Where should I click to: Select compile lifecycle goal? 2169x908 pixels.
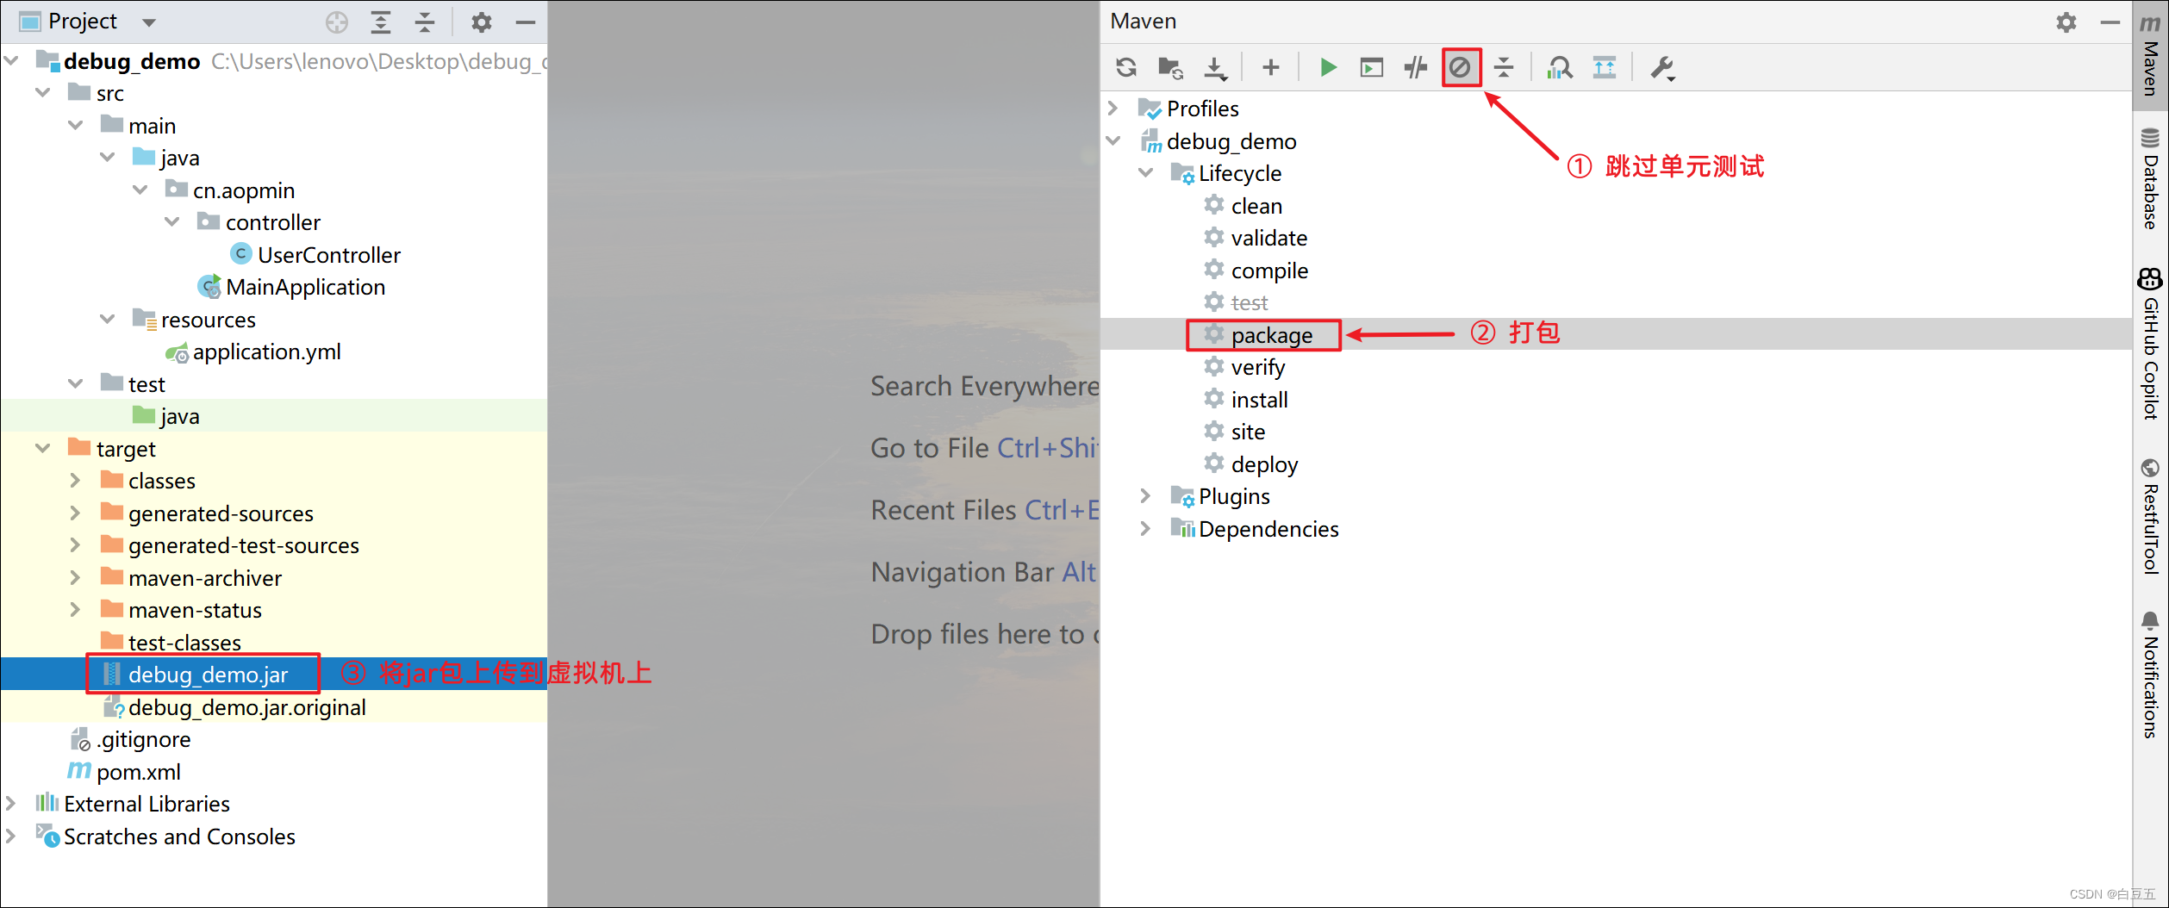coord(1268,271)
